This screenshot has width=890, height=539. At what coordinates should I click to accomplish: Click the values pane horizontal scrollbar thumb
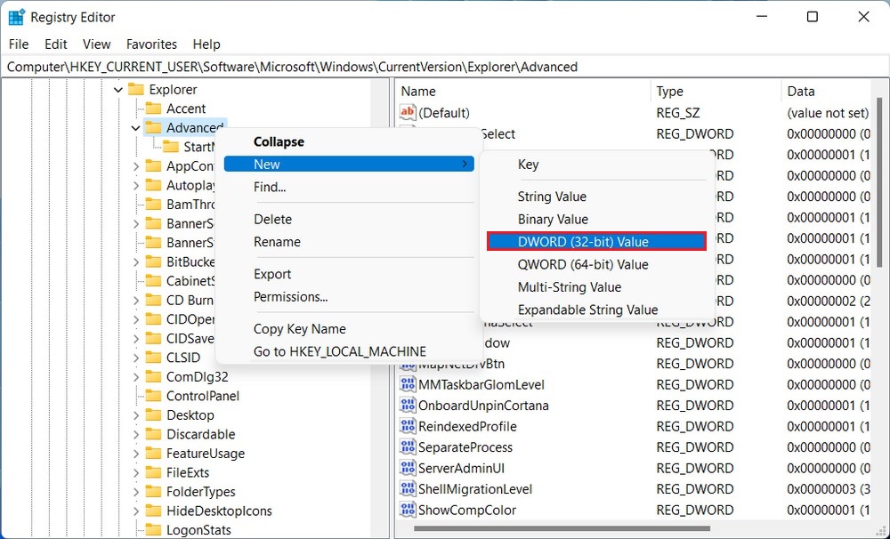click(x=562, y=529)
